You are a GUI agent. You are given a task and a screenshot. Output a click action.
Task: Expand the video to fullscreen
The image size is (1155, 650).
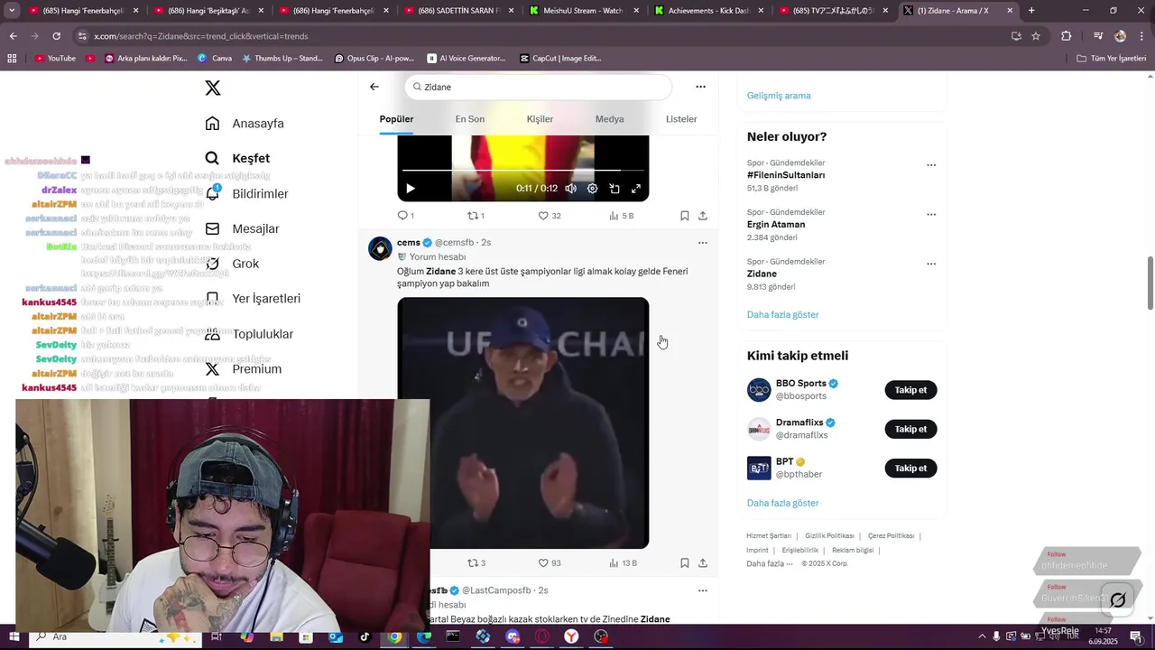coord(636,189)
